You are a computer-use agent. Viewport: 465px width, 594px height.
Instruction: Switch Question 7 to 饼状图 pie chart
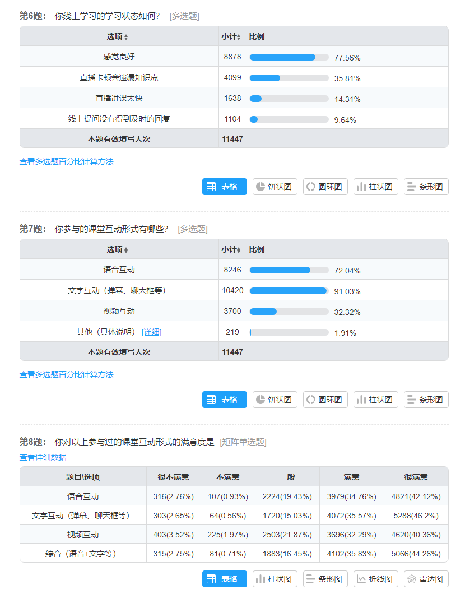[x=275, y=400]
